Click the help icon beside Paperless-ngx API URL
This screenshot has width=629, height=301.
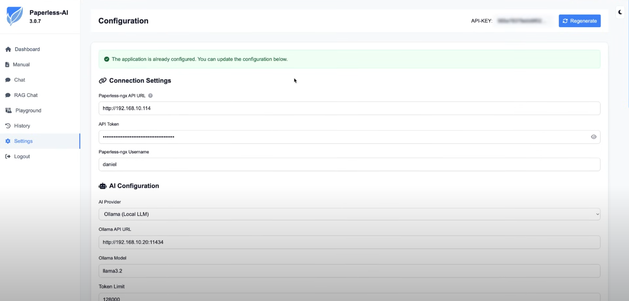click(x=150, y=95)
